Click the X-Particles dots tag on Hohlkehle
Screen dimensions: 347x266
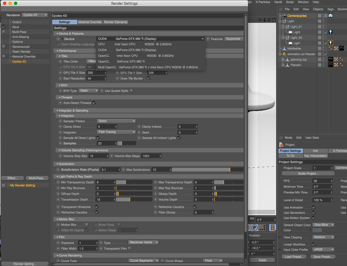[331, 48]
